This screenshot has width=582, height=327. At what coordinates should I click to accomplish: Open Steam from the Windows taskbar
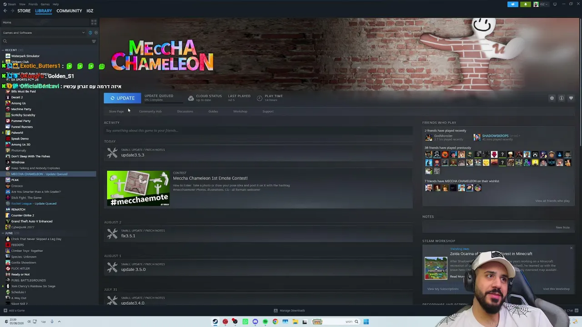215,322
